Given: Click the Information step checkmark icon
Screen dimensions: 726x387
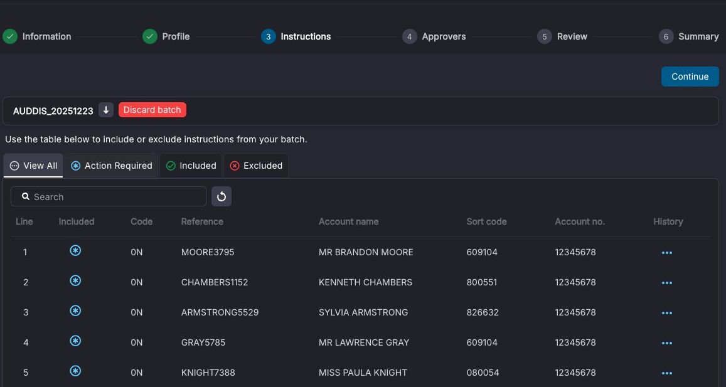Looking at the screenshot, I should (x=10, y=36).
